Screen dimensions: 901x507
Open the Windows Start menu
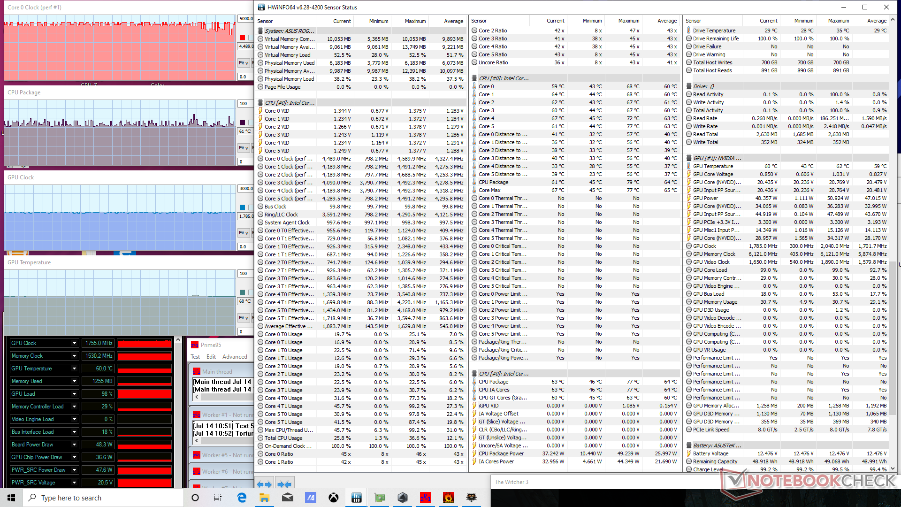pyautogui.click(x=11, y=498)
